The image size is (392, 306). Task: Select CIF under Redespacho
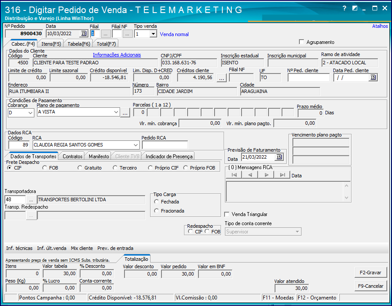click(x=191, y=231)
